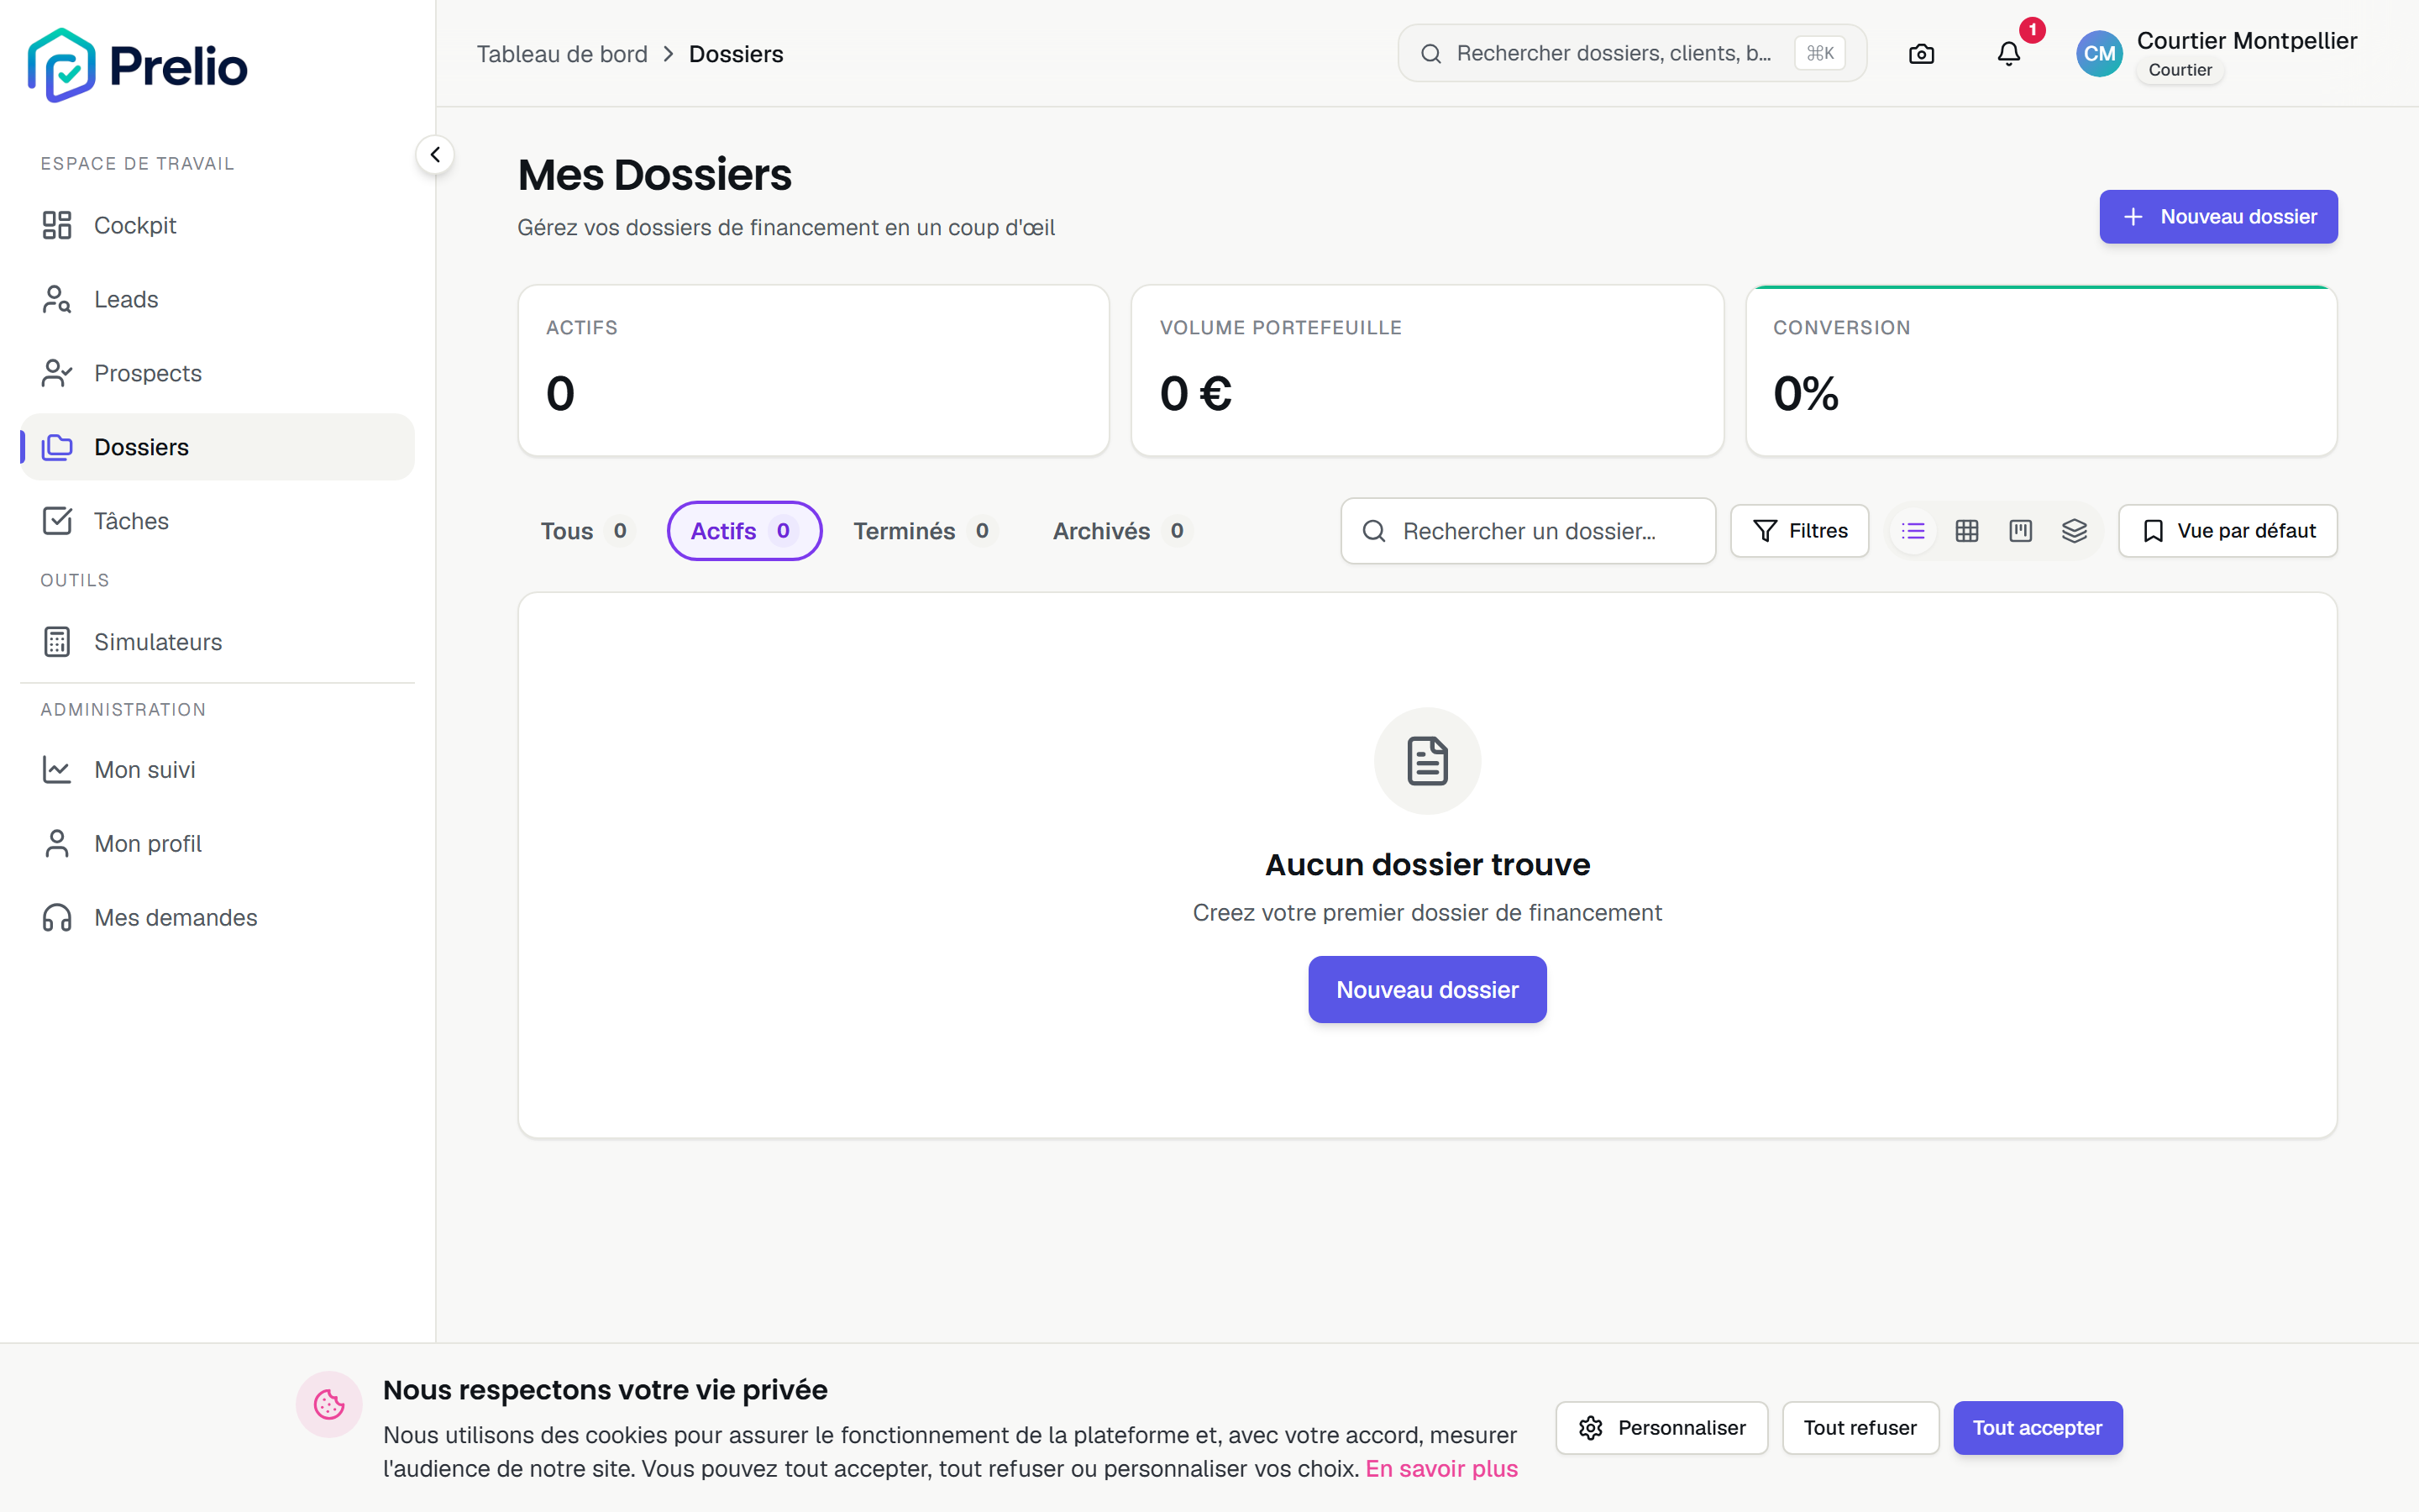Viewport: 2419px width, 1512px height.
Task: Click the Prelio logo
Action: click(x=137, y=66)
